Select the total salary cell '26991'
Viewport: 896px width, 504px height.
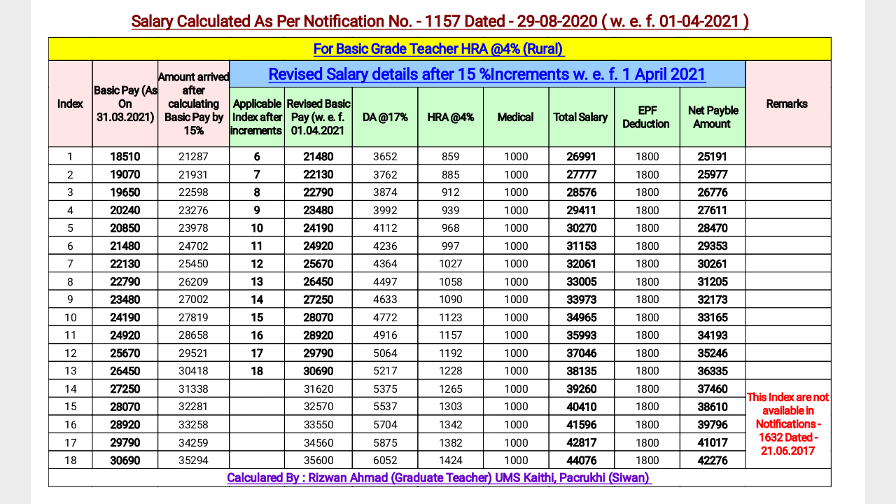click(581, 157)
